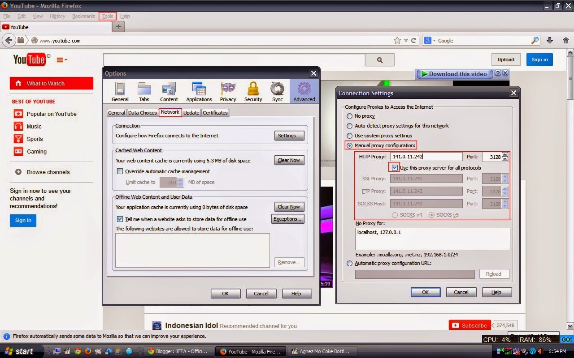The width and height of the screenshot is (574, 358).
Task: Switch to the Update tab
Action: tap(191, 113)
